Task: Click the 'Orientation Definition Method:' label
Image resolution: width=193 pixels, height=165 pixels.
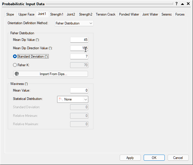Action: point(28,23)
